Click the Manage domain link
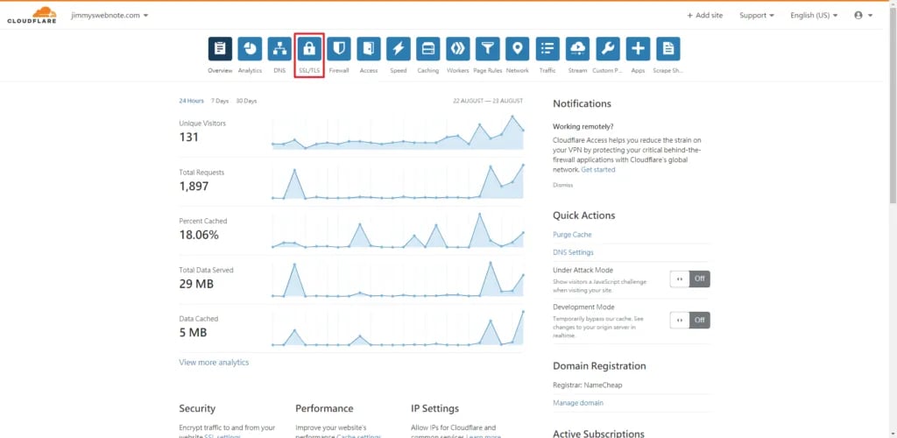 click(578, 403)
